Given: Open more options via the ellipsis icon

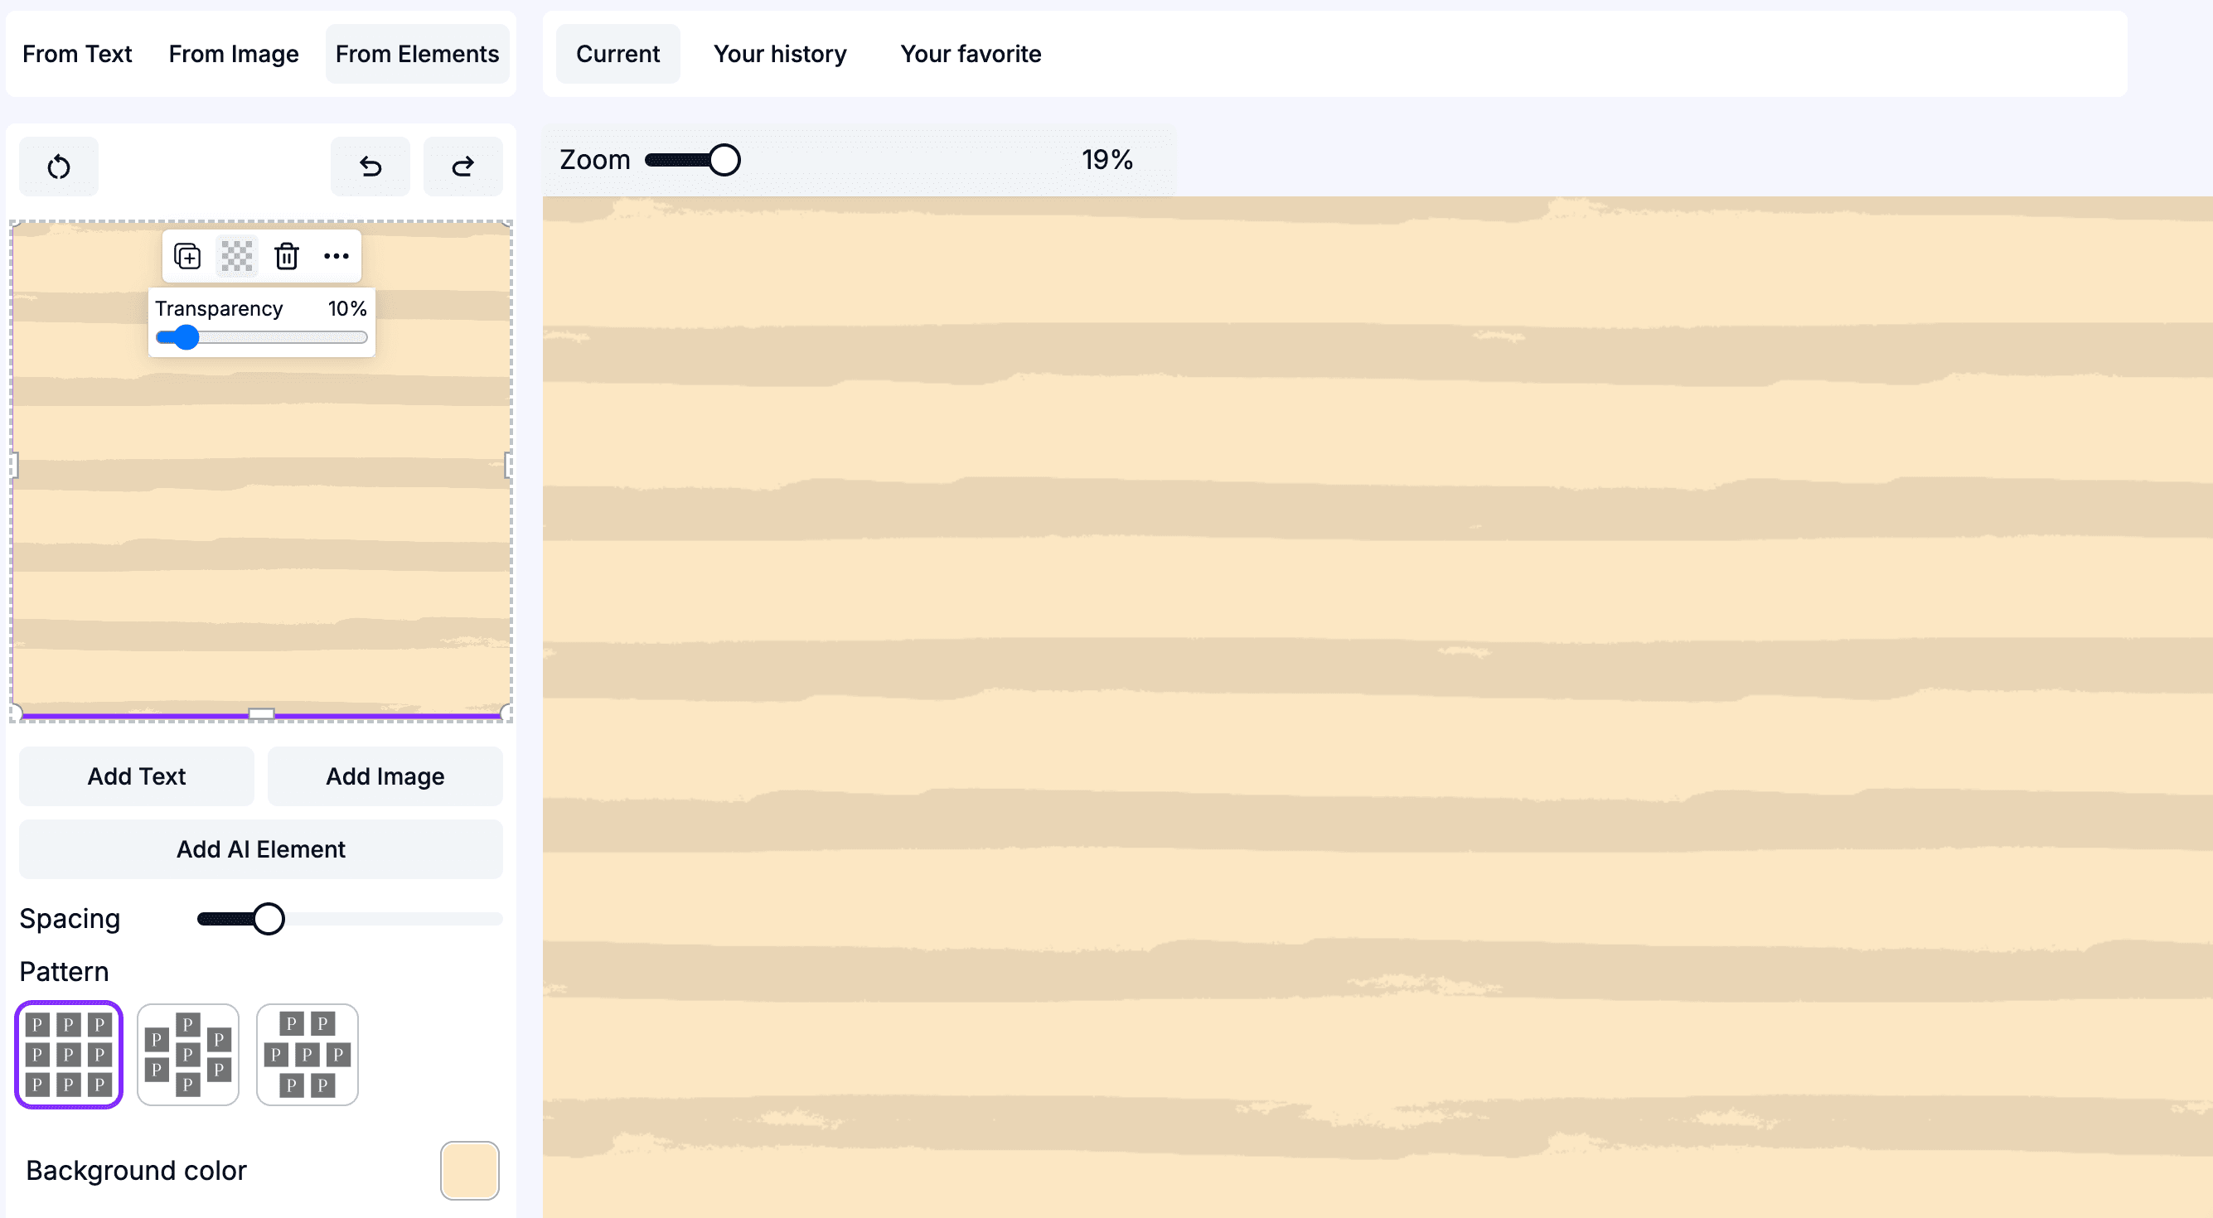Looking at the screenshot, I should (336, 256).
